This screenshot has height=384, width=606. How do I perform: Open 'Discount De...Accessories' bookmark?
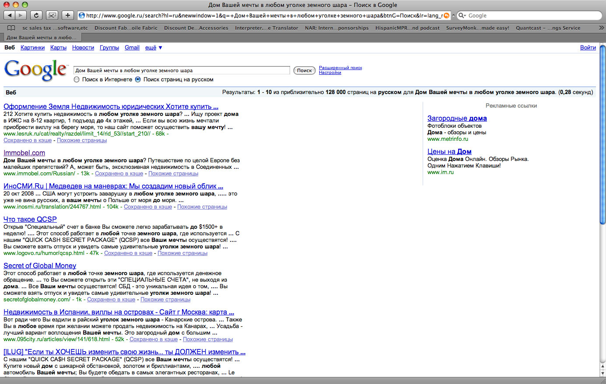196,28
